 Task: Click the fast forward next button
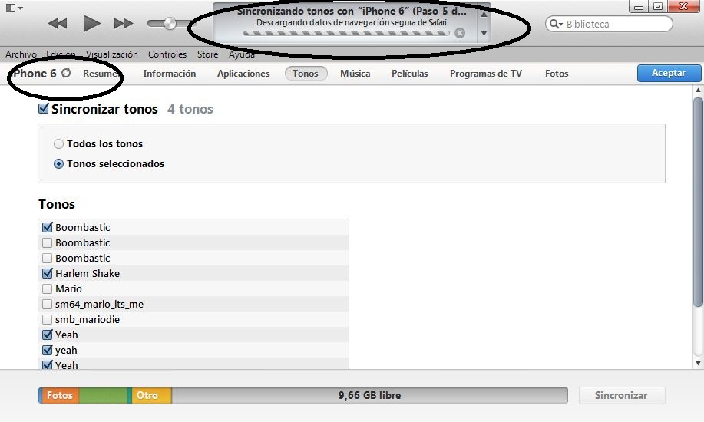coord(124,23)
